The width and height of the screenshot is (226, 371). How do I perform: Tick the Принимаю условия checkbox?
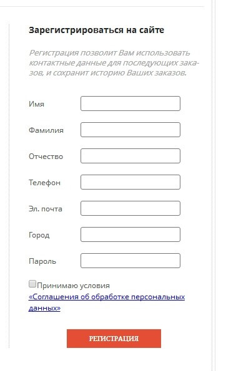pos(32,284)
